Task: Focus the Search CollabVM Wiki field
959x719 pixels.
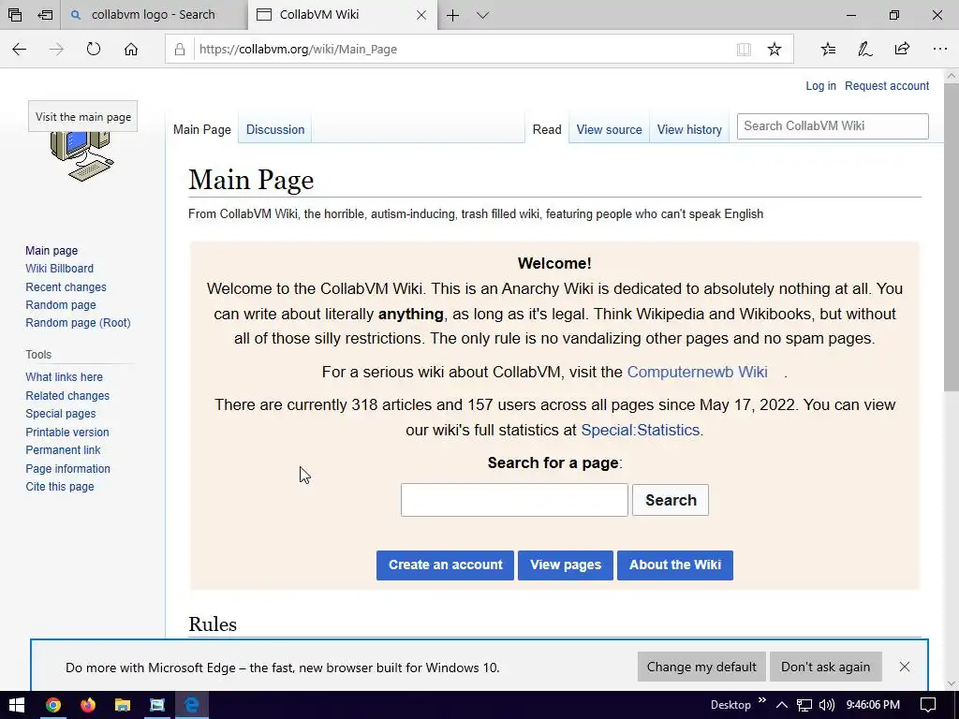Action: tap(833, 126)
